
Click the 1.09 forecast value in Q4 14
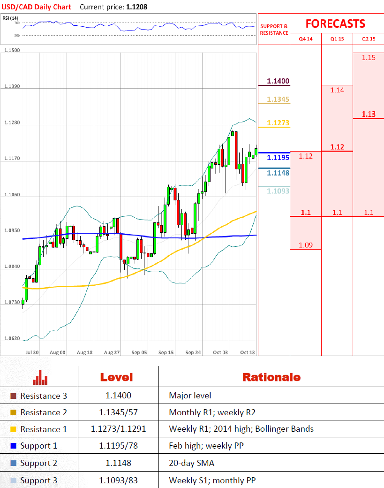(306, 245)
